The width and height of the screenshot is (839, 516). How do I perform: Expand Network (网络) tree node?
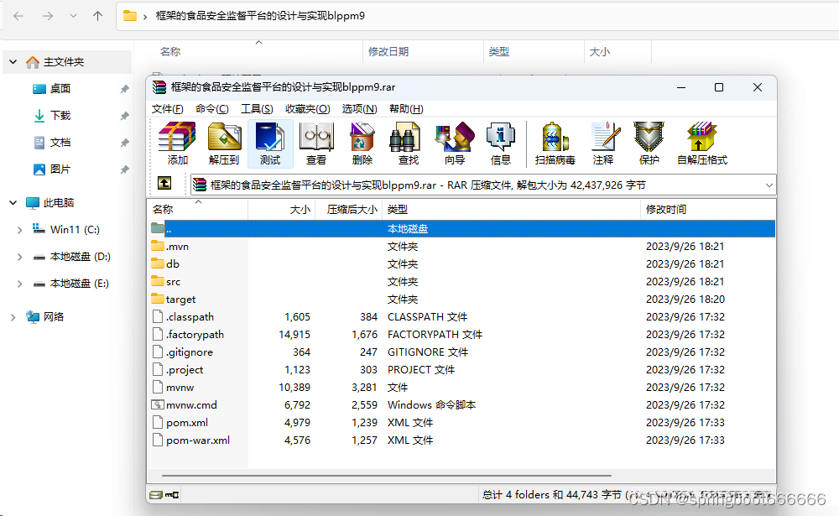click(13, 317)
